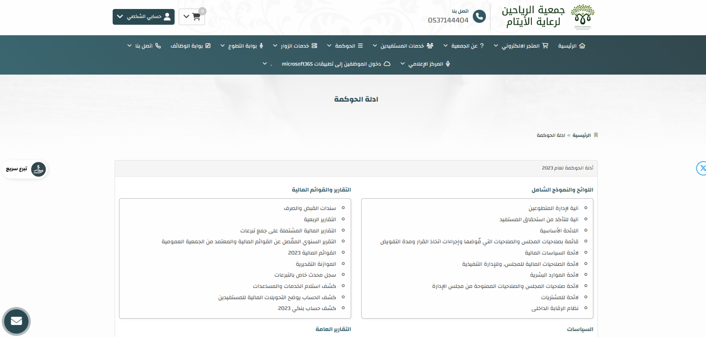Expand خدمات المستفيدين menu chevron
The height and width of the screenshot is (337, 706).
pos(375,45)
